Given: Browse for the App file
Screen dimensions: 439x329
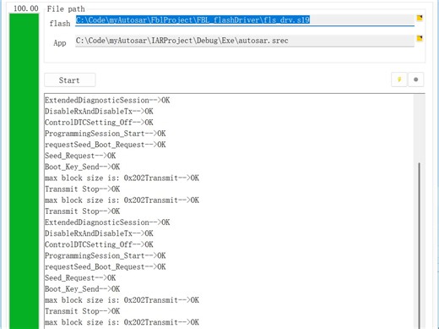Looking at the screenshot, I should [x=420, y=38].
